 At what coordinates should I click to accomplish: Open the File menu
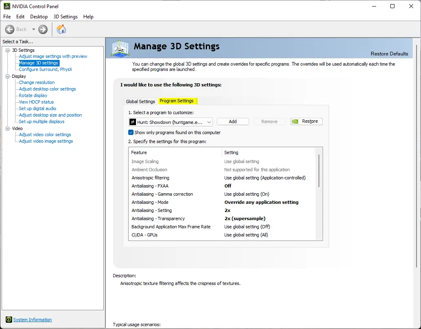7,17
